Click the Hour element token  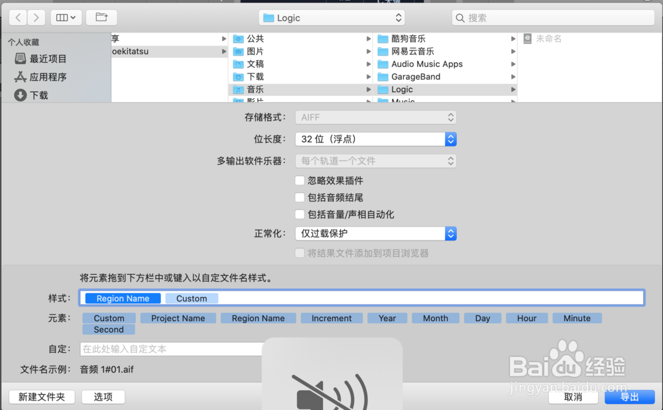coord(527,319)
